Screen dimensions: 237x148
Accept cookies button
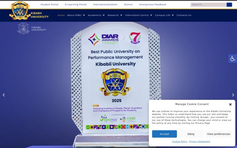click(x=165, y=134)
